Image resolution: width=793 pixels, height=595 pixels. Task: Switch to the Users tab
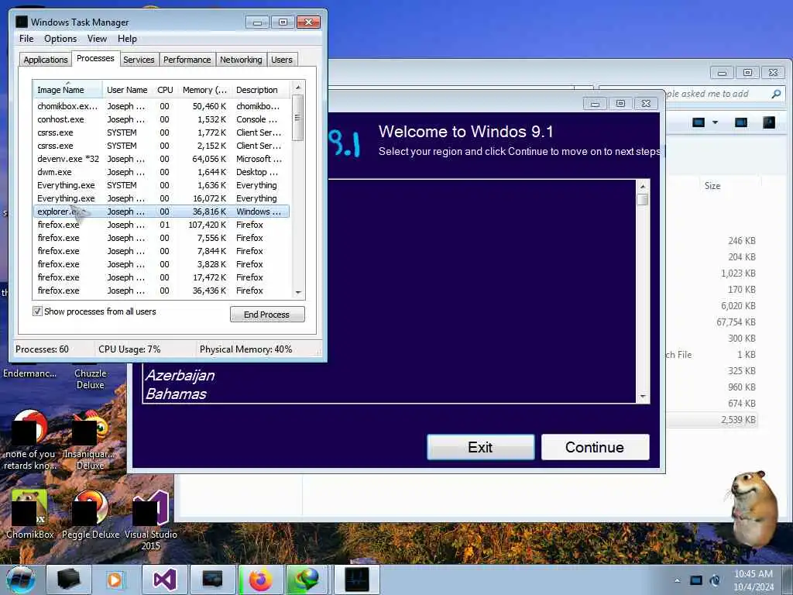(282, 60)
